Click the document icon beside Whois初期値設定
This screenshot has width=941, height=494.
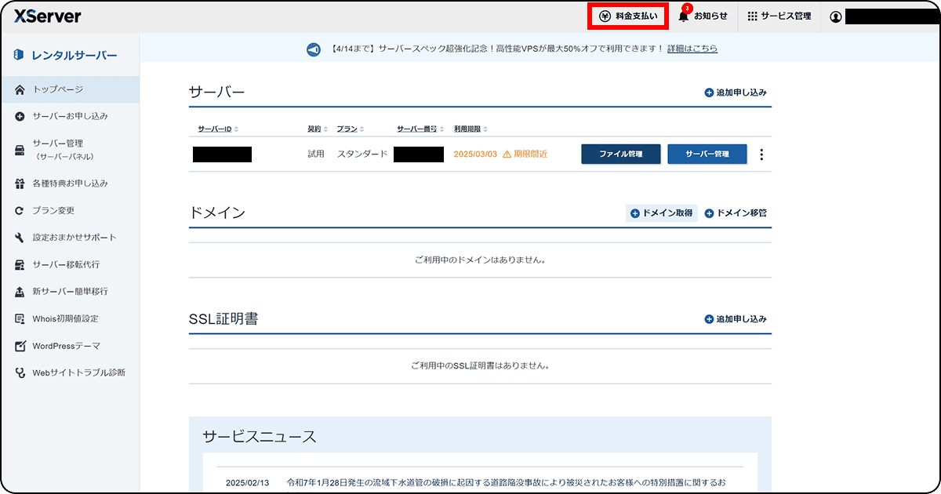[20, 318]
